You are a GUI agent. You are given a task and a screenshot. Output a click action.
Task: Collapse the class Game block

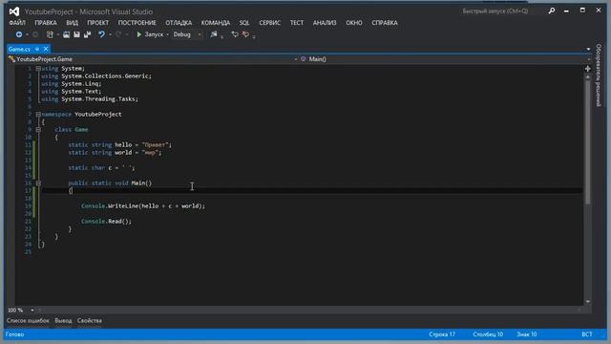(38, 130)
